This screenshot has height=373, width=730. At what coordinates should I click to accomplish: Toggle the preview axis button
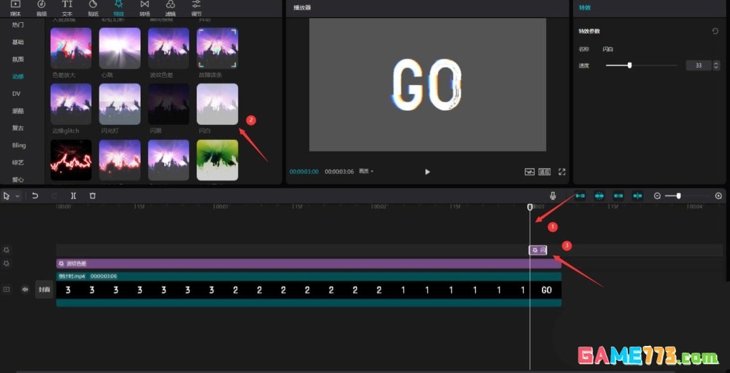coord(637,196)
